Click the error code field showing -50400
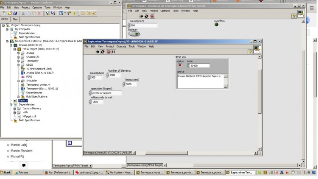This screenshot has height=179, width=318. (x=199, y=66)
